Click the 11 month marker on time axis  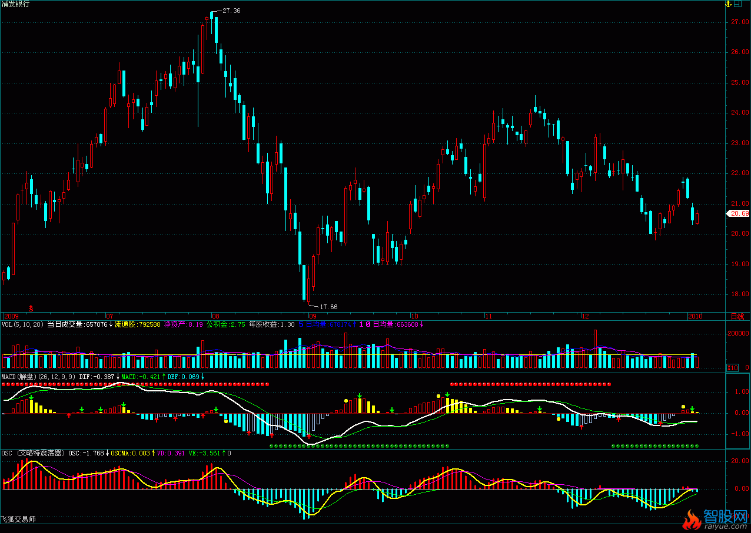coord(488,316)
